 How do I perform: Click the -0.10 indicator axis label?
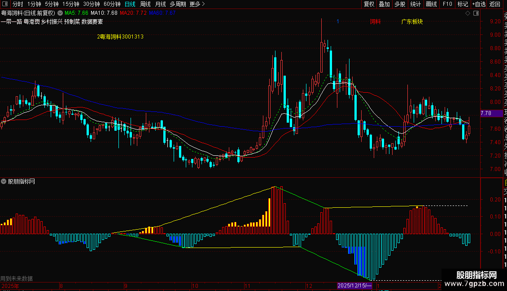point(494,251)
